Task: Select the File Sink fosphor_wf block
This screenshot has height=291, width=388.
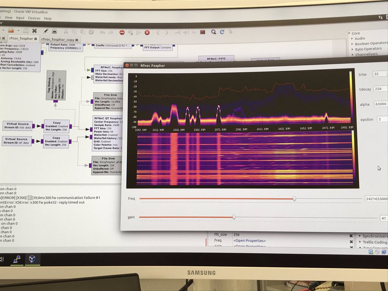Action: pos(107,165)
